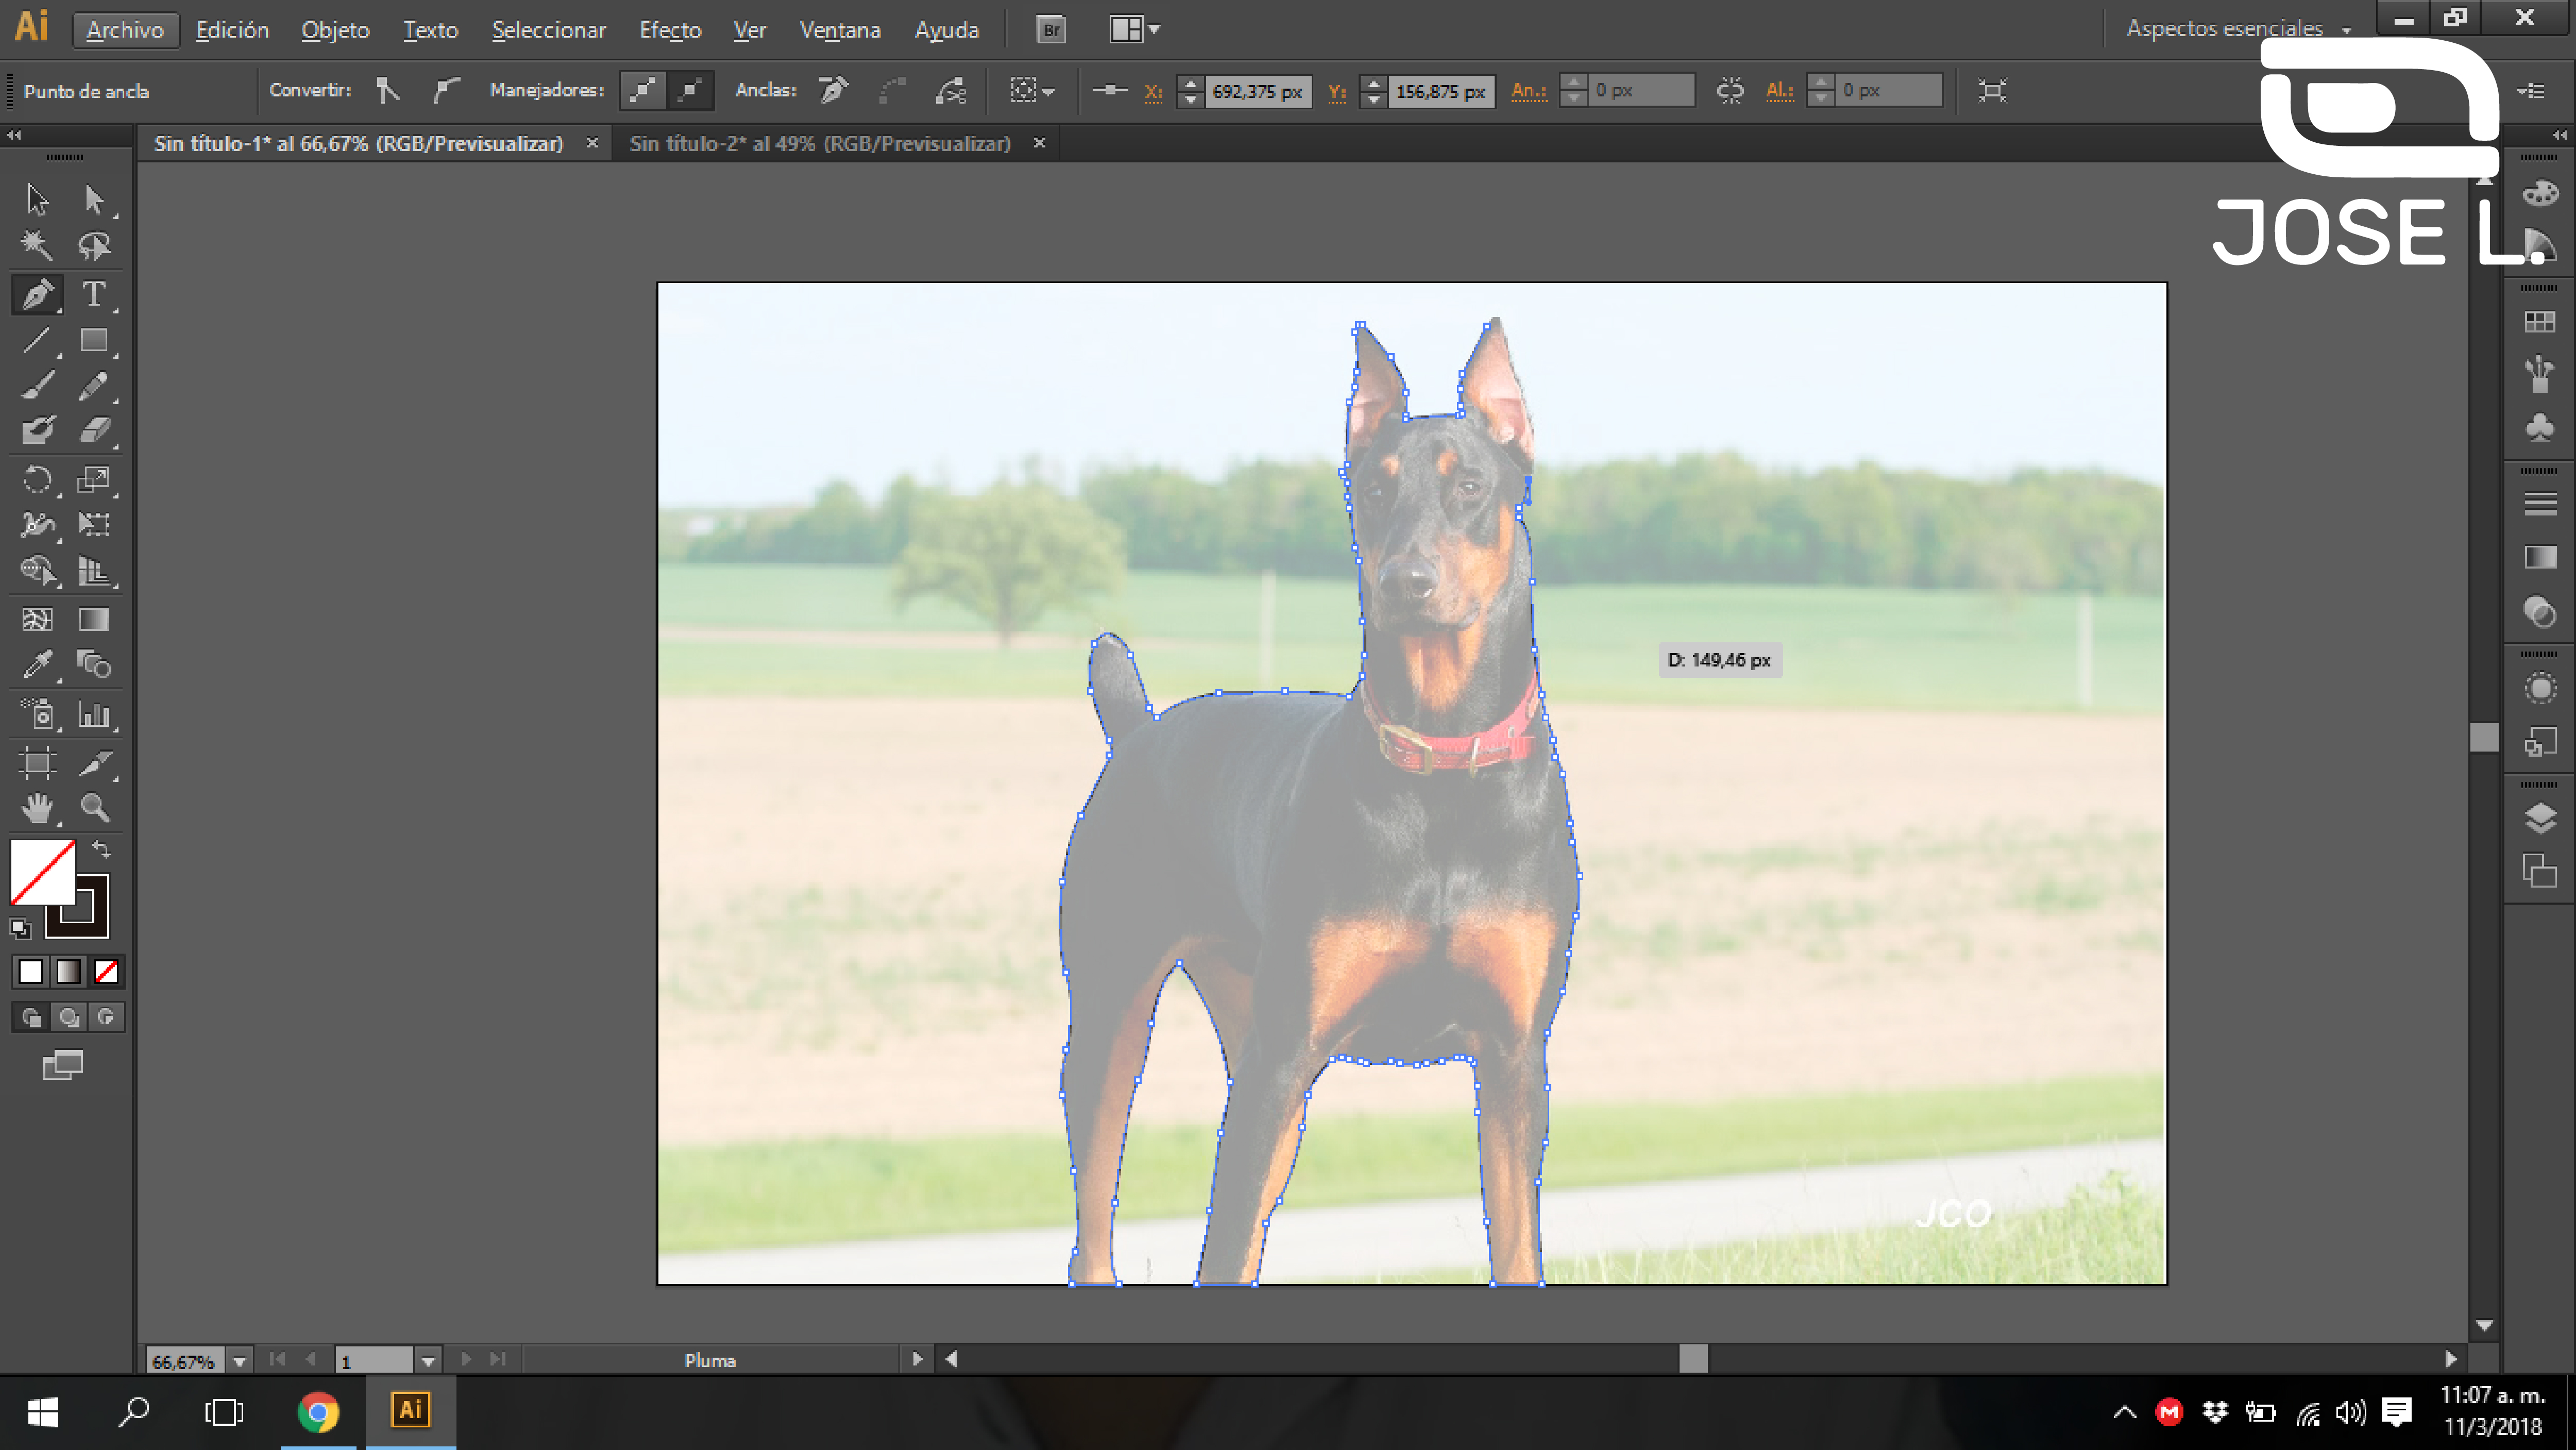Switch to Sin título-2 document tab

819,143
